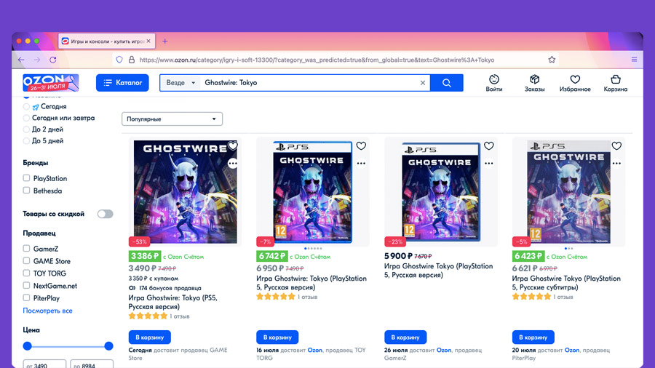
Task: Add 3 386 ₽ product В корзину
Action: point(149,337)
